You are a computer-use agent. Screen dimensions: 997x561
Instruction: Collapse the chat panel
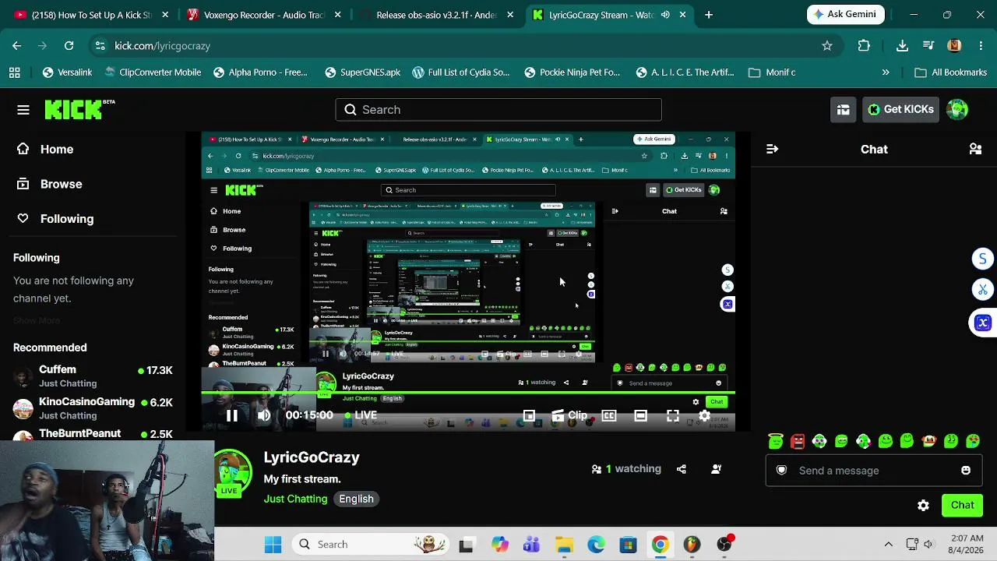coord(772,149)
